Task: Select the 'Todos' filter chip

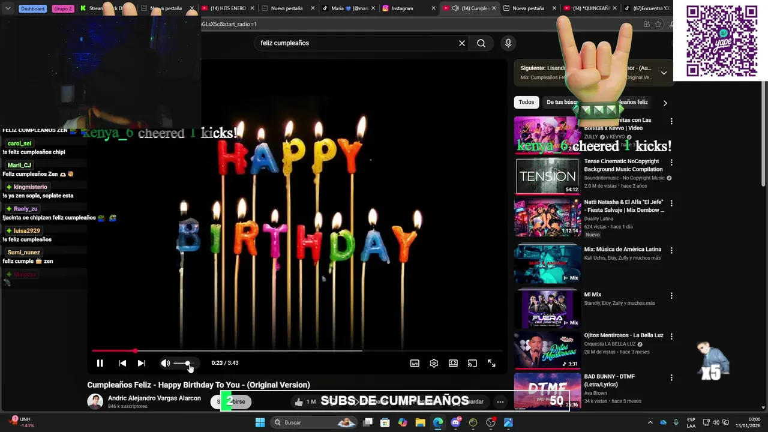Action: (526, 102)
